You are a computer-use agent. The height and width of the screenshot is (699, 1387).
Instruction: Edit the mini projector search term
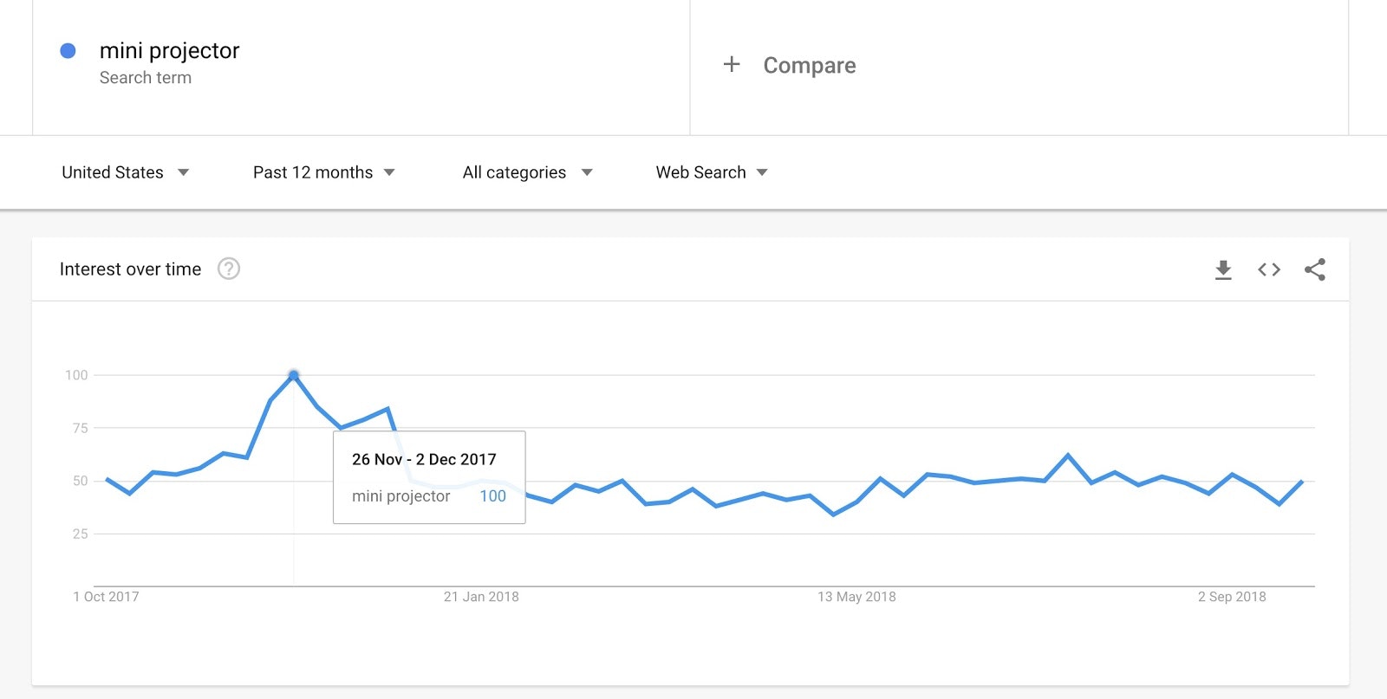tap(169, 51)
